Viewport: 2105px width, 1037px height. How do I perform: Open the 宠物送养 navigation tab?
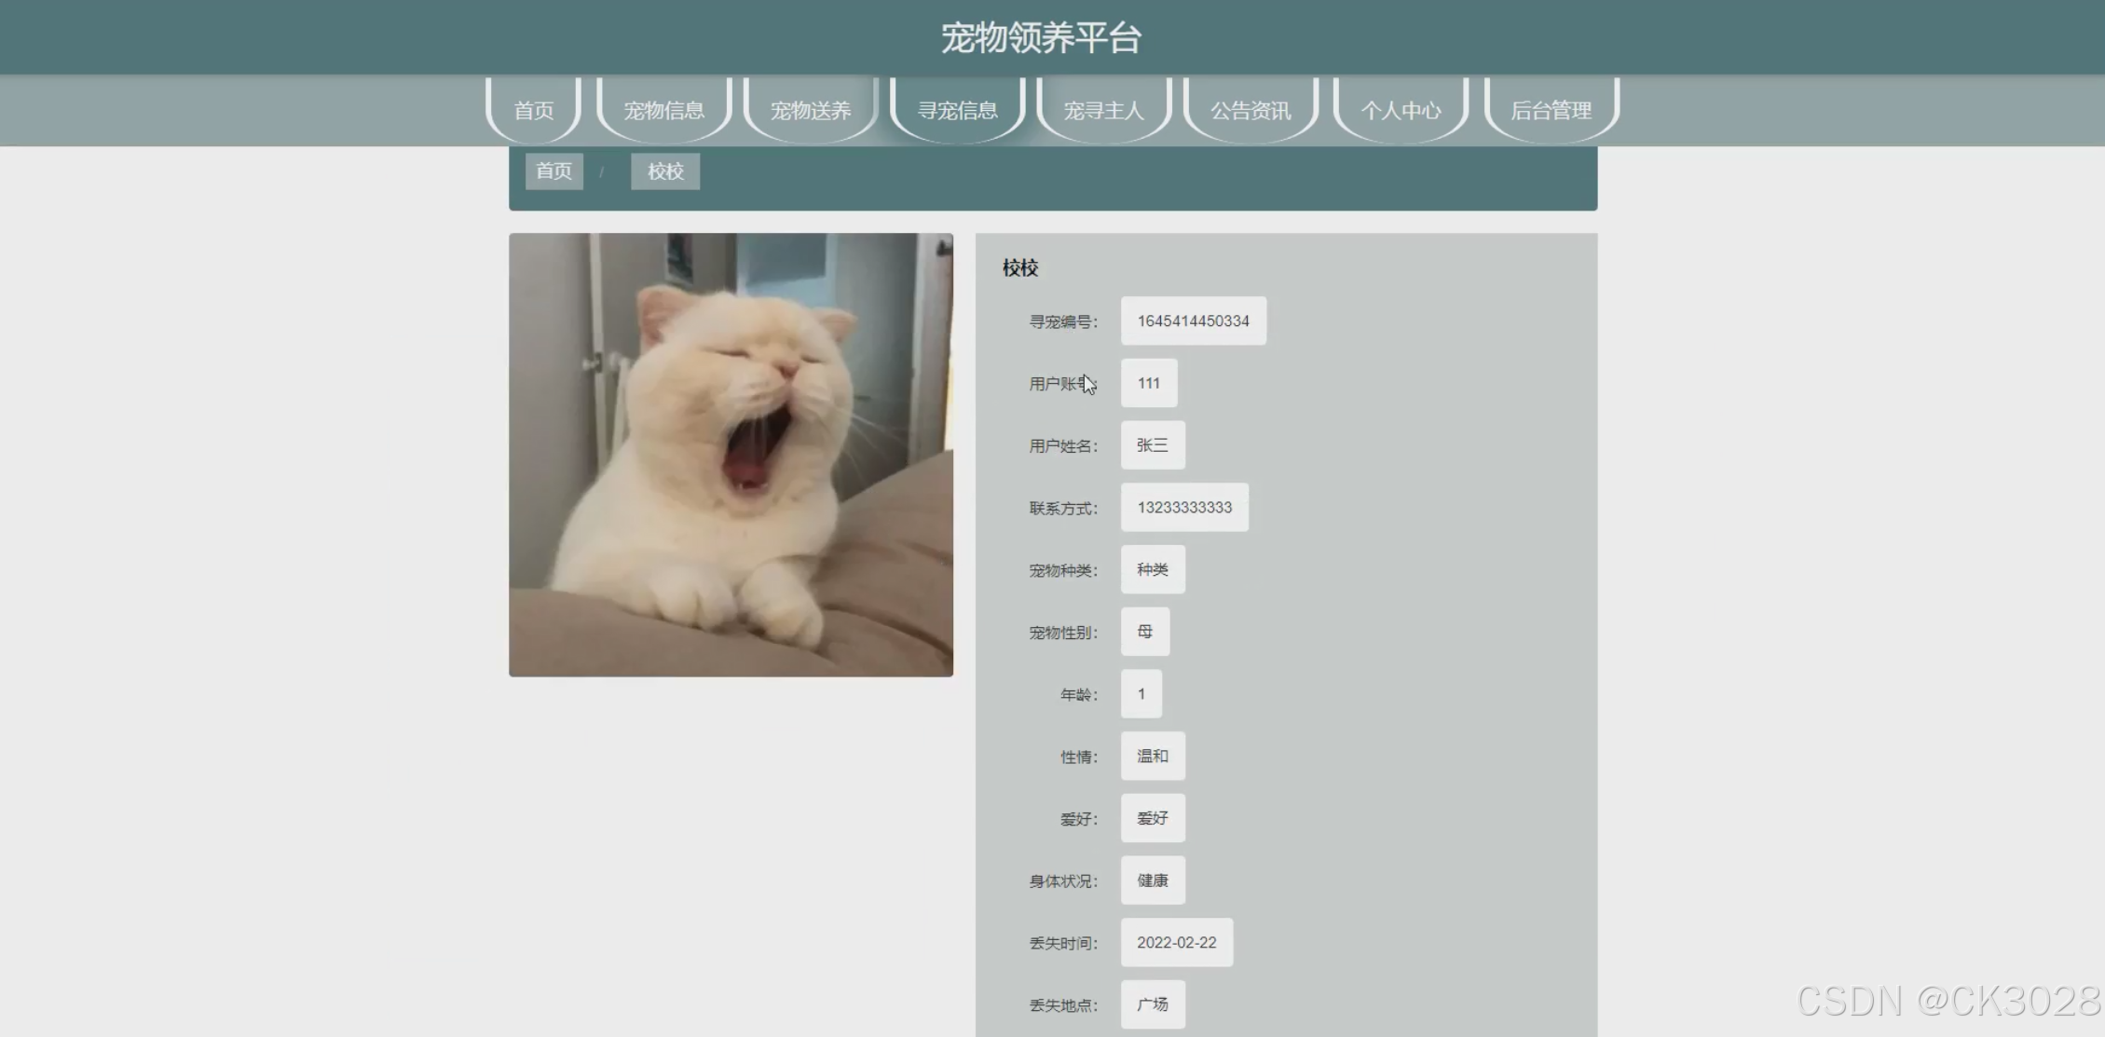tap(811, 111)
